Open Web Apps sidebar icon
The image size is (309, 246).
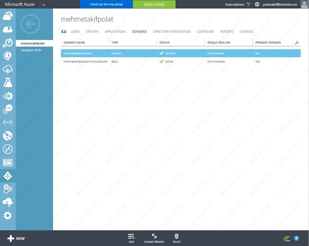click(x=8, y=29)
